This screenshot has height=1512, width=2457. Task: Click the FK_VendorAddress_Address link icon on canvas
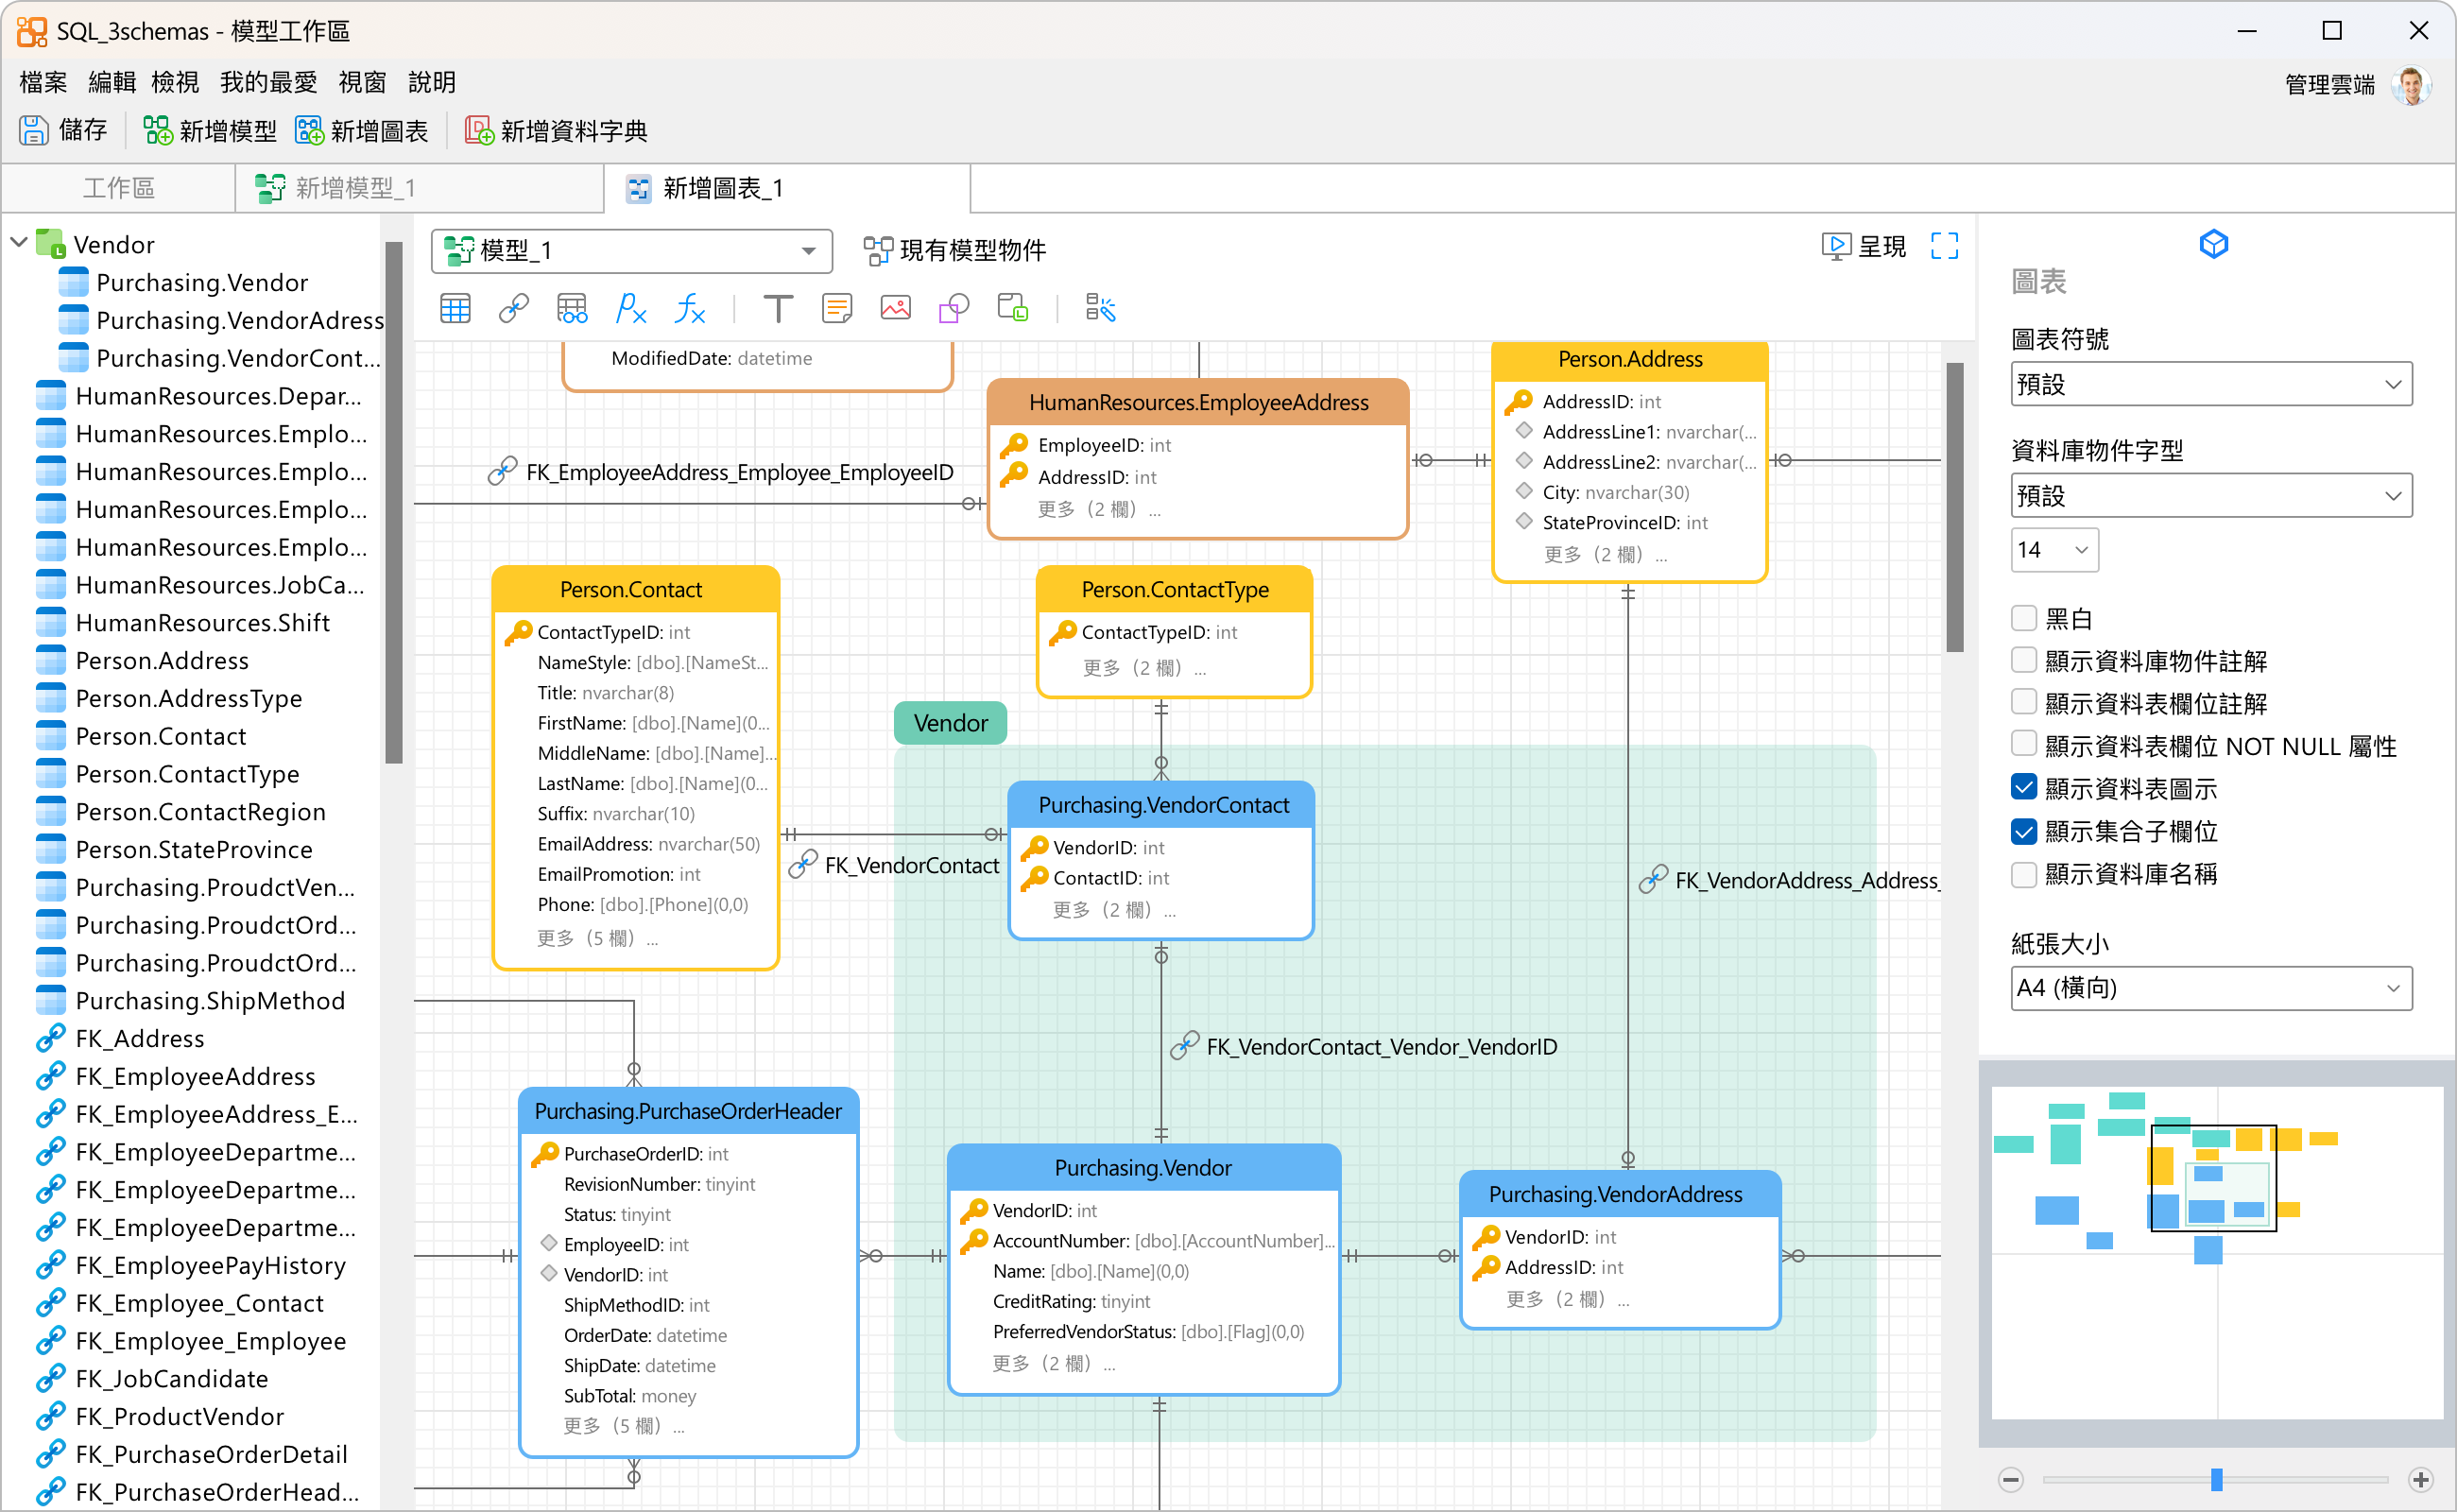coord(1653,880)
